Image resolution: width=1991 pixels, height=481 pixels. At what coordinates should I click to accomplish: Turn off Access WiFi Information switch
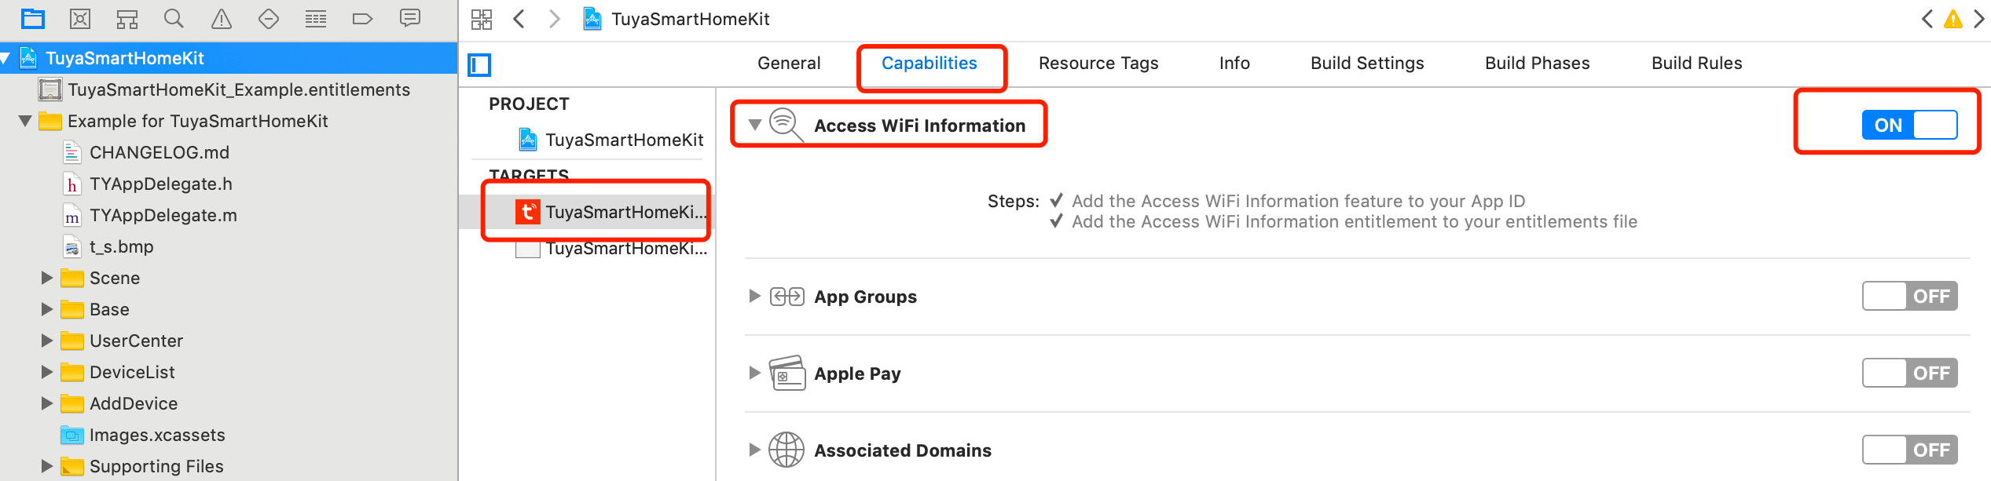[x=1909, y=125]
